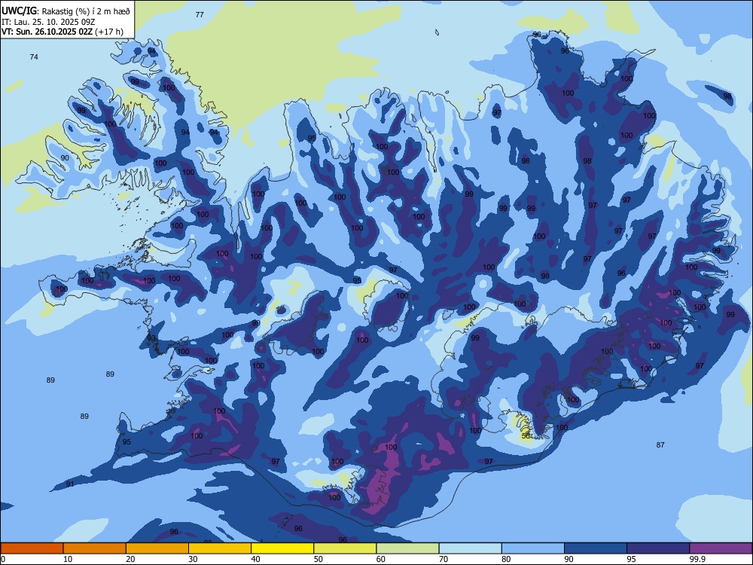Click the '50' humidity value on yellow patch
This screenshot has width=753, height=565.
tap(526, 435)
